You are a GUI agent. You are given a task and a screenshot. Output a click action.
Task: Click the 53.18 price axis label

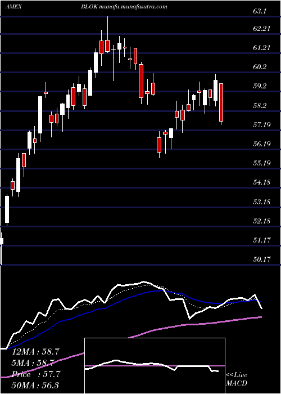point(262,202)
